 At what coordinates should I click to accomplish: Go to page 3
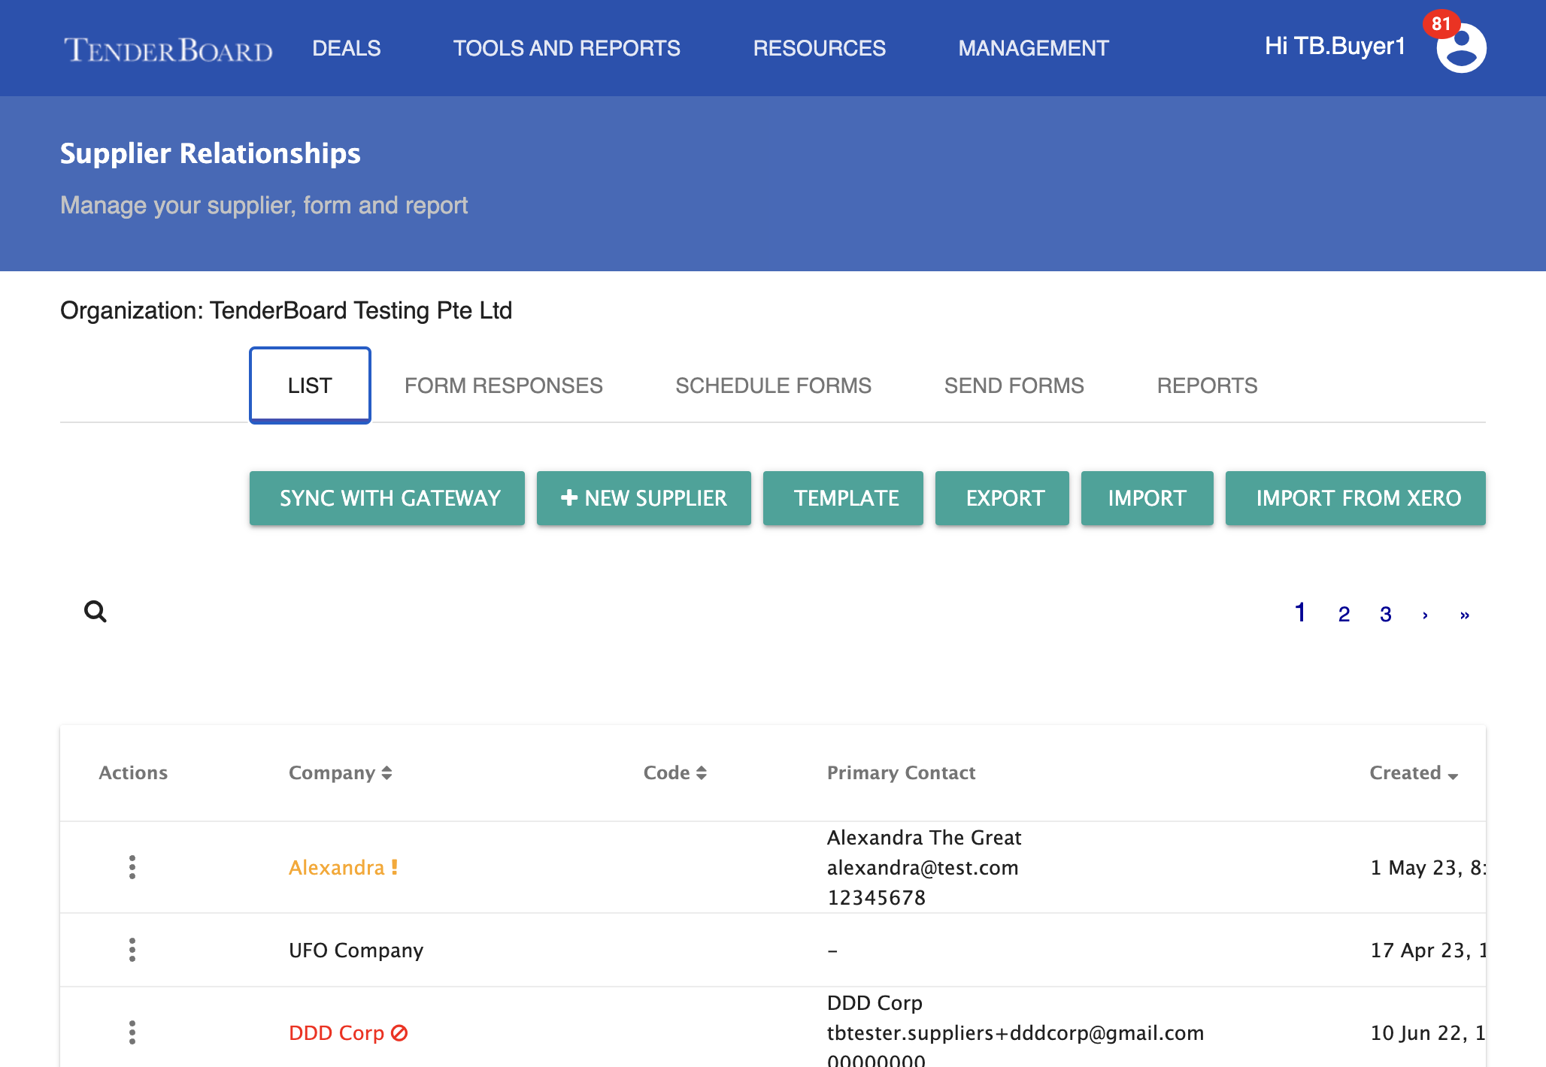[x=1386, y=615]
